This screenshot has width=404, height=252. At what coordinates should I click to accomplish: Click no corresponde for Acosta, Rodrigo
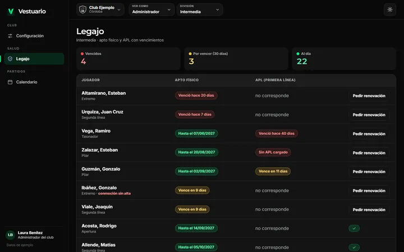[x=272, y=228]
